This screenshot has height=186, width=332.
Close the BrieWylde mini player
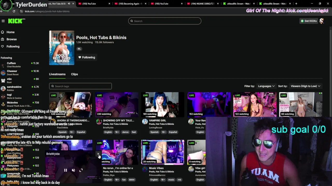coord(98,154)
